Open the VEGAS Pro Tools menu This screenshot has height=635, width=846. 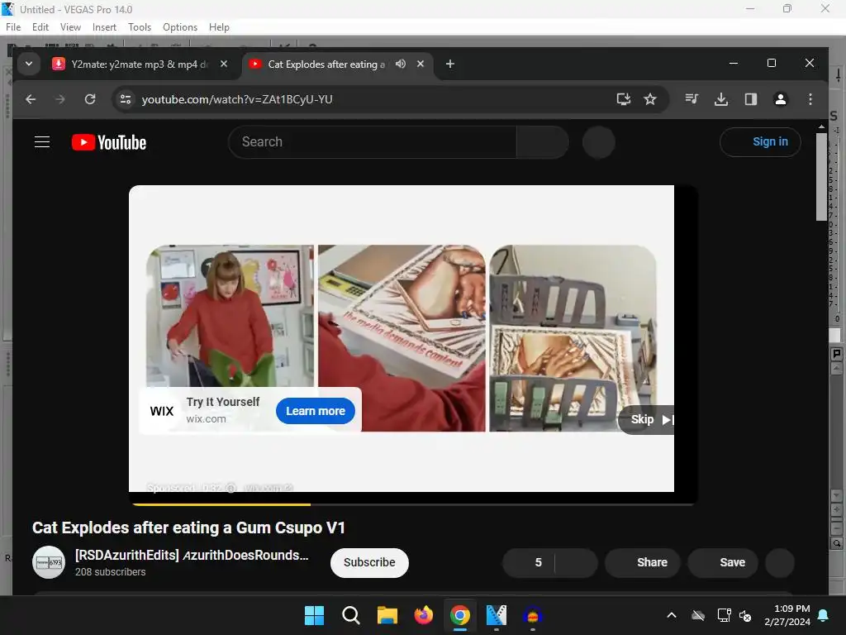(140, 27)
